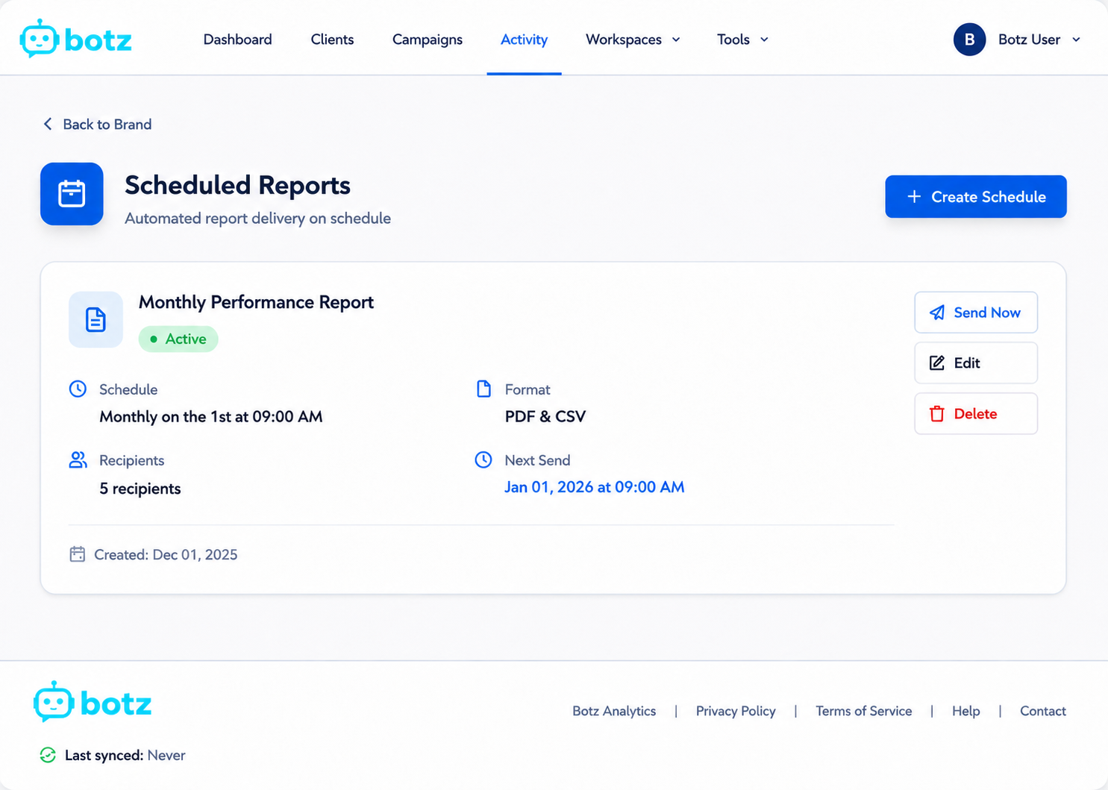The width and height of the screenshot is (1108, 790).
Task: Open the Workspaces dropdown menu
Action: pos(633,40)
